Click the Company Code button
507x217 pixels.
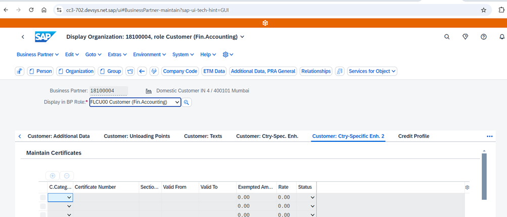pyautogui.click(x=180, y=71)
